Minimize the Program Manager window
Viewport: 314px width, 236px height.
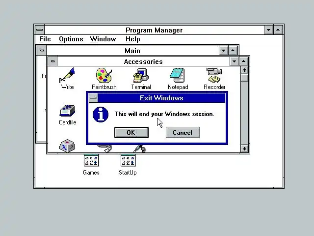point(269,30)
